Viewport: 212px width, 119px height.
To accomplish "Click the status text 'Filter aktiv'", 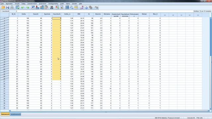I will click(x=199, y=118).
